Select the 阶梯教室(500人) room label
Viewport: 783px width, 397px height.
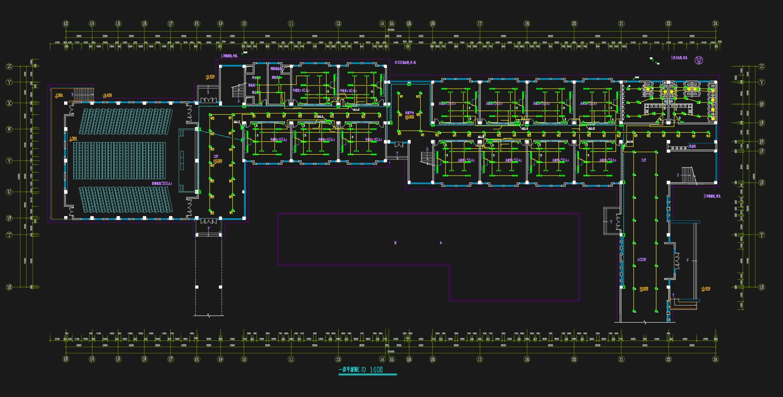tap(162, 183)
